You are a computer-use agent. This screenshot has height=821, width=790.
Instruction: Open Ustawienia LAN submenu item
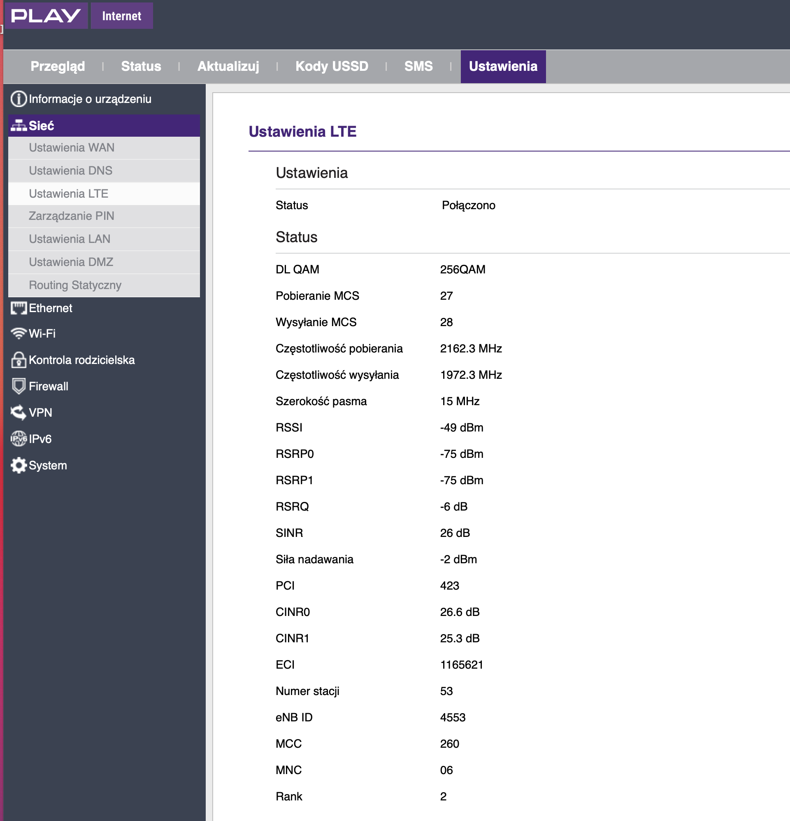click(104, 239)
